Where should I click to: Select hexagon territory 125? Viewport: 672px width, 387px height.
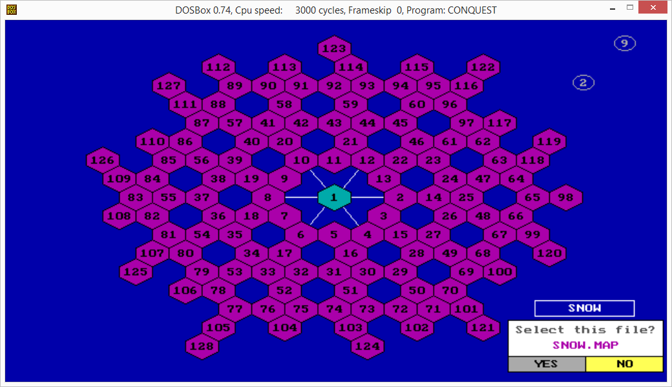(x=136, y=272)
